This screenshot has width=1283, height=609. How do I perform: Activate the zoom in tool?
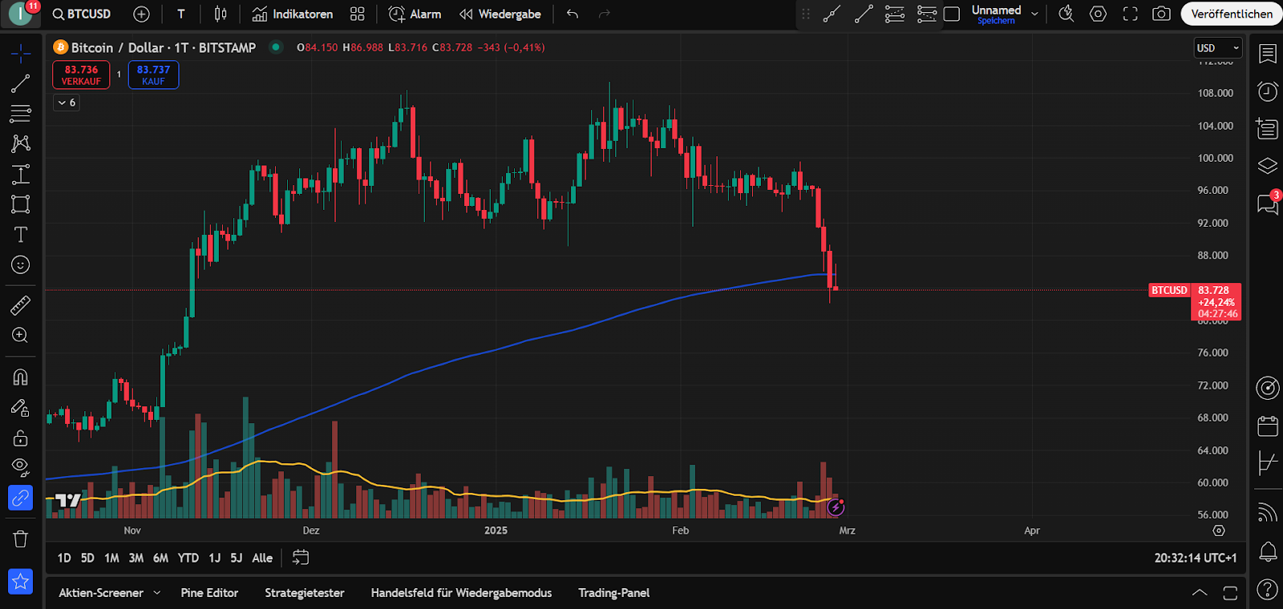click(x=21, y=335)
